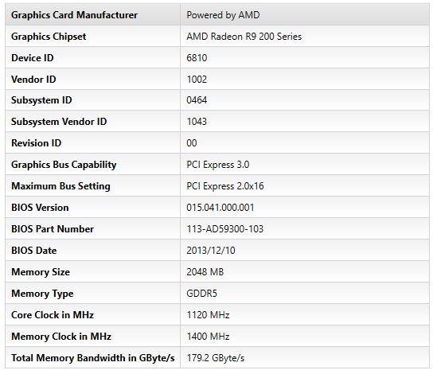The height and width of the screenshot is (370, 433).
Task: Click the Subsystem ID value 0464
Action: (197, 100)
